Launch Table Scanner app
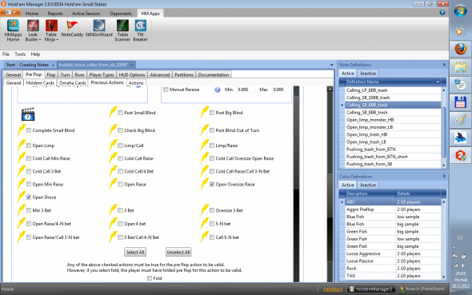472x295 pixels. click(122, 30)
